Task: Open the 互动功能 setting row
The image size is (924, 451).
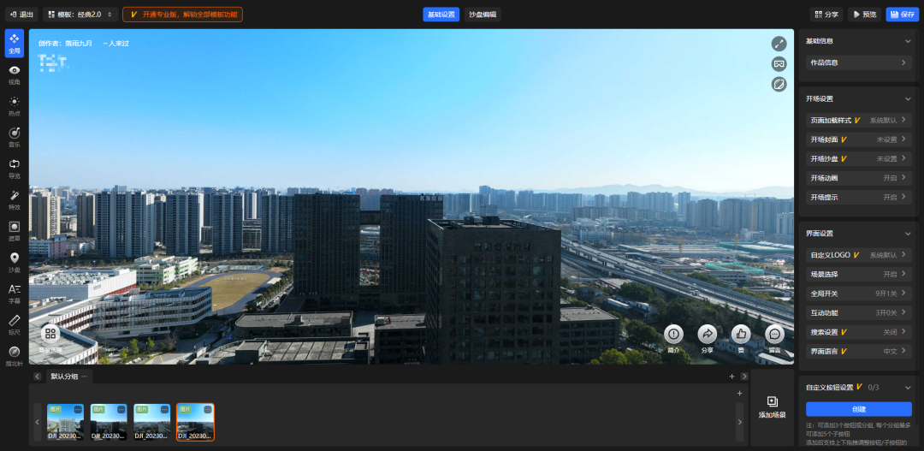Action: coord(859,312)
